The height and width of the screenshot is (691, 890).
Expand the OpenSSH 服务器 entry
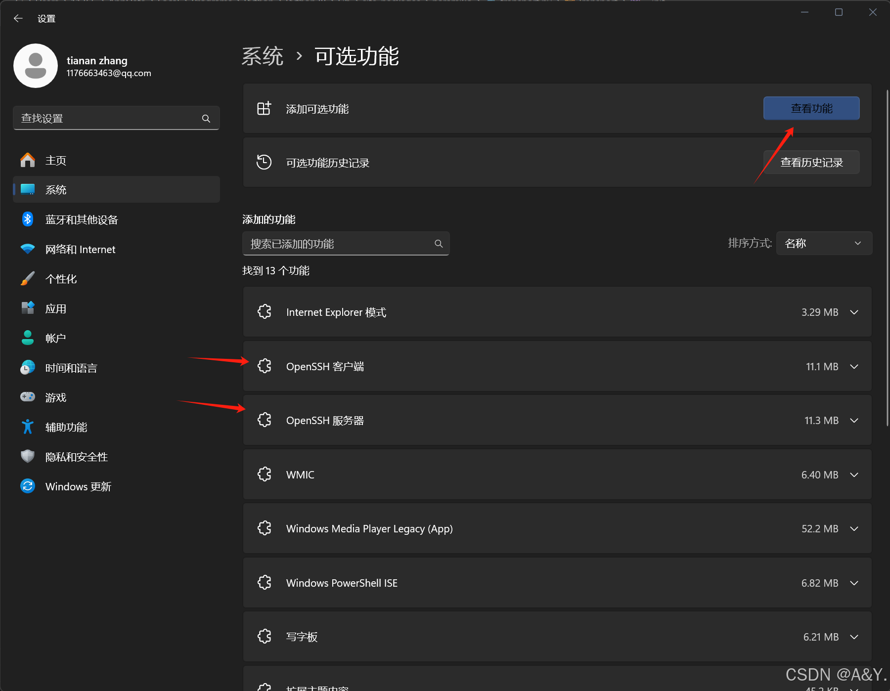[854, 420]
